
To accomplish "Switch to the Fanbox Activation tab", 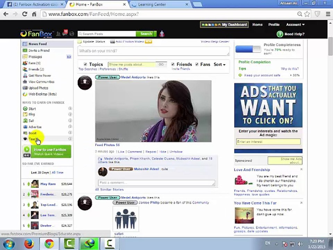I will pyautogui.click(x=35, y=4).
